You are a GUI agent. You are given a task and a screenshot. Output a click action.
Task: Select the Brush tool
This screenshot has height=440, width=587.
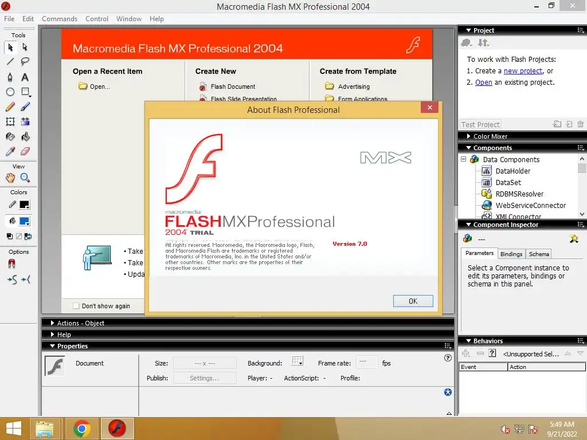[25, 107]
